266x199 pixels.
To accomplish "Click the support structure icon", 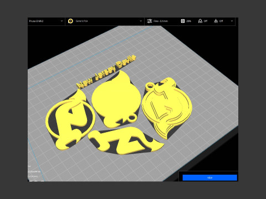I will pos(200,21).
